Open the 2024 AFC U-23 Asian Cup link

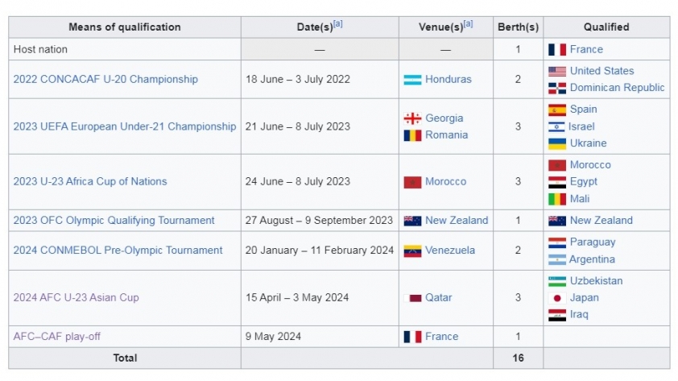pos(76,297)
